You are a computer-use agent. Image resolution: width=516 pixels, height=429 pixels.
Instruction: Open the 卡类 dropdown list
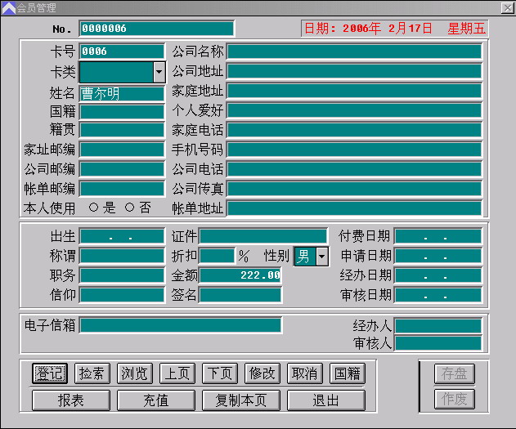159,72
